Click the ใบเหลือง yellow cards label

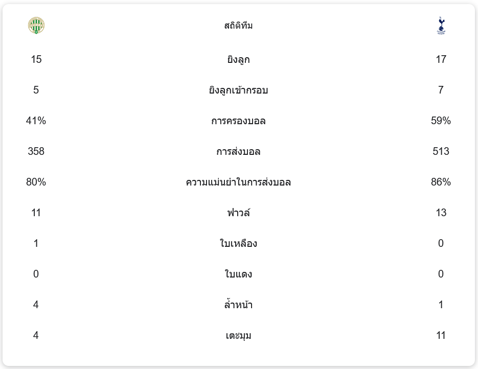pos(238,244)
